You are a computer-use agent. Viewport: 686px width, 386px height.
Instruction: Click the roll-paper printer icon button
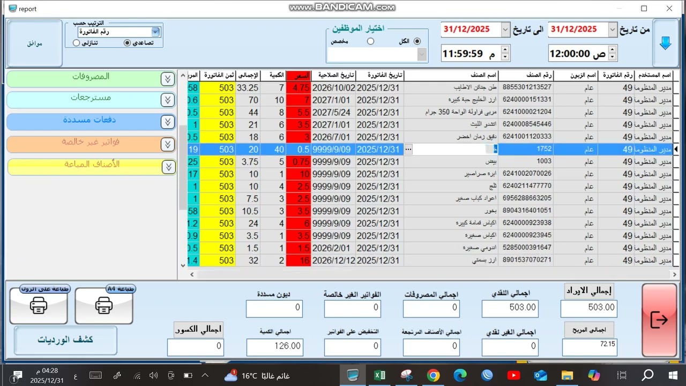pyautogui.click(x=39, y=306)
